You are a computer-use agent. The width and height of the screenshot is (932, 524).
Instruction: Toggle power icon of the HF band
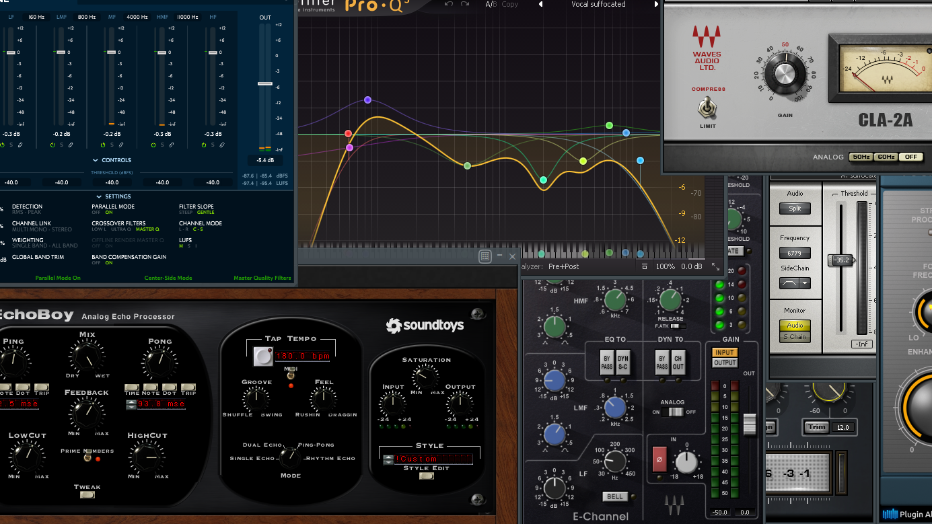203,145
